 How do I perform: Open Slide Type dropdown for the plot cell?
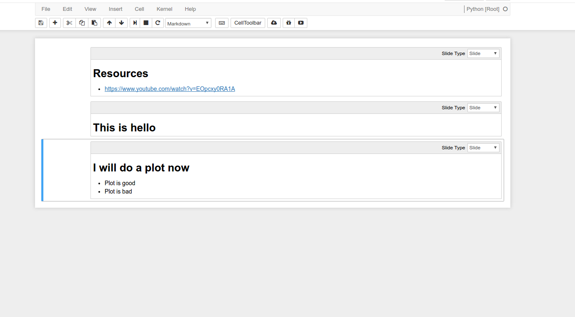[x=483, y=148]
